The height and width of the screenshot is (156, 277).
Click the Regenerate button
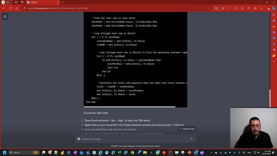187,129
